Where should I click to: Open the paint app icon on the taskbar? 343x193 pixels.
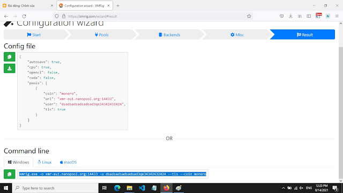[x=178, y=188]
